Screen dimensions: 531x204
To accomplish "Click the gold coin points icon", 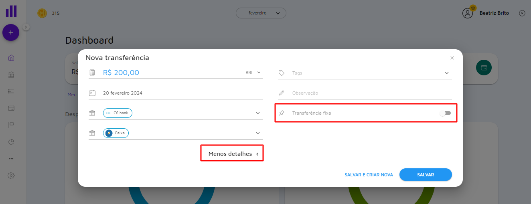I will (x=42, y=13).
